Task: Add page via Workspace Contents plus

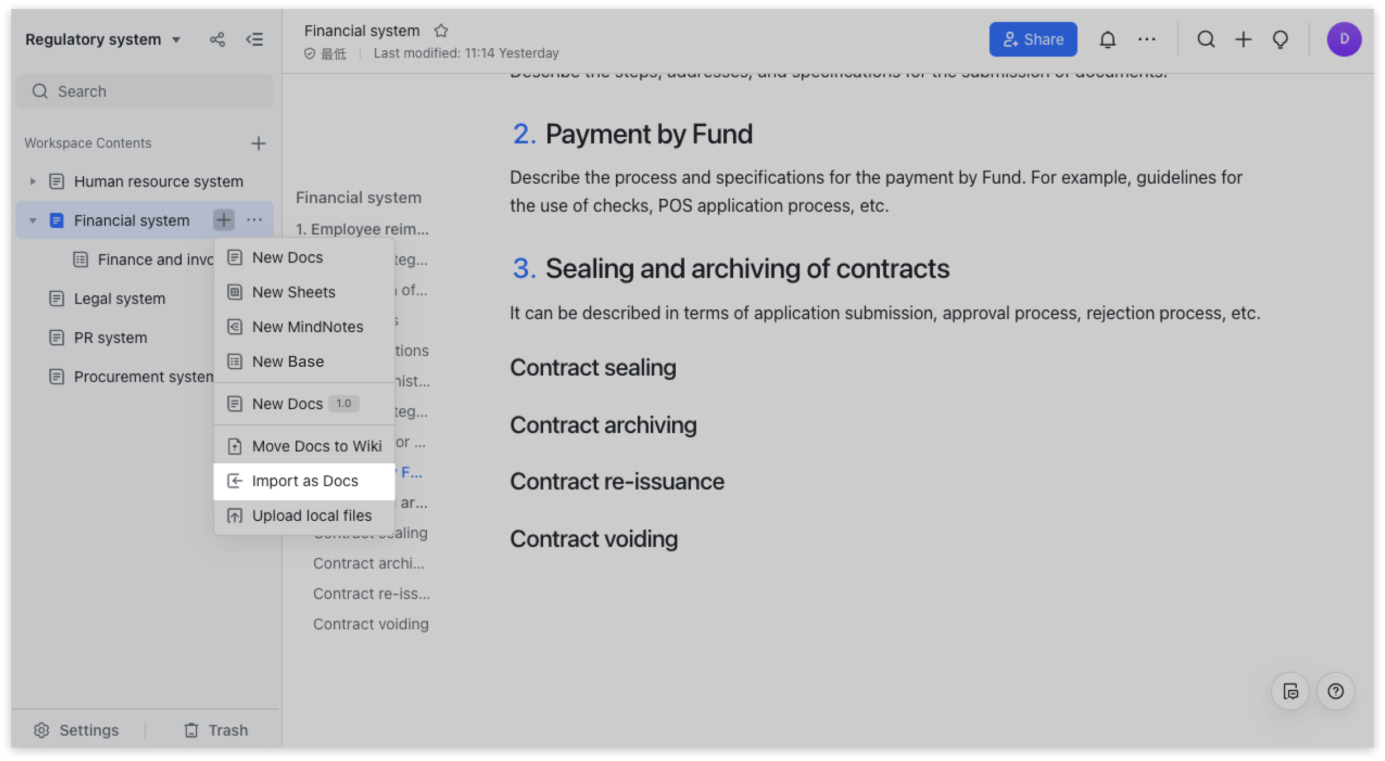Action: pos(258,143)
